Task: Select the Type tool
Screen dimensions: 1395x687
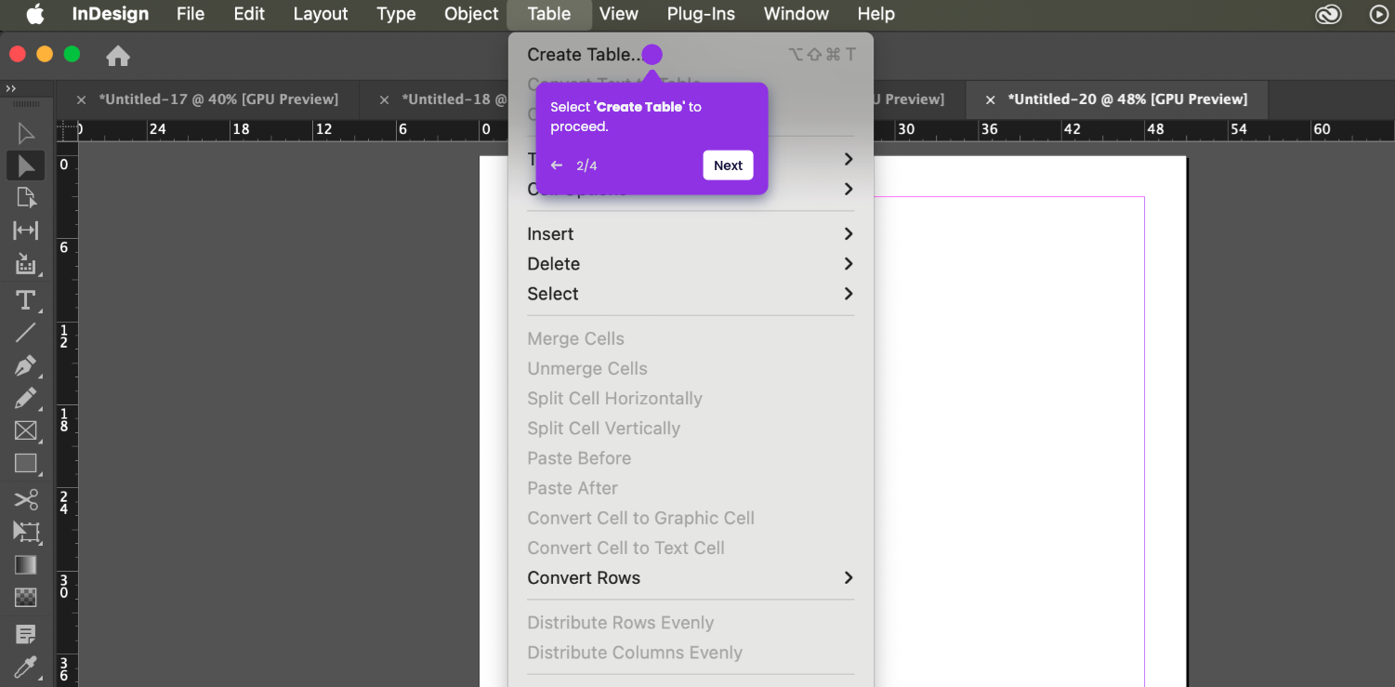Action: coord(26,300)
